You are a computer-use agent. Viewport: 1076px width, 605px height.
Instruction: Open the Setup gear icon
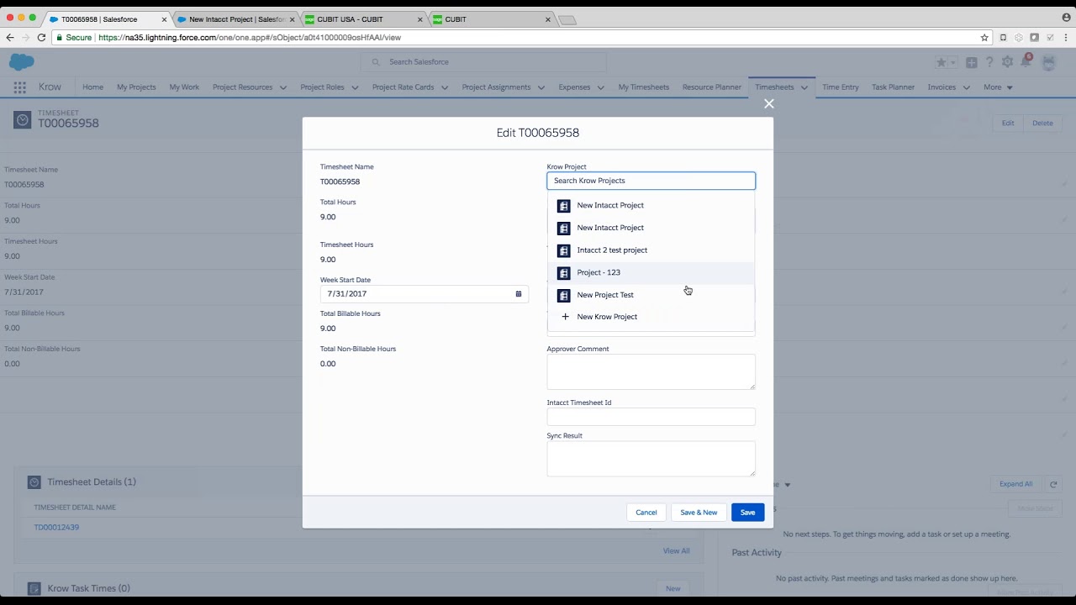1007,62
